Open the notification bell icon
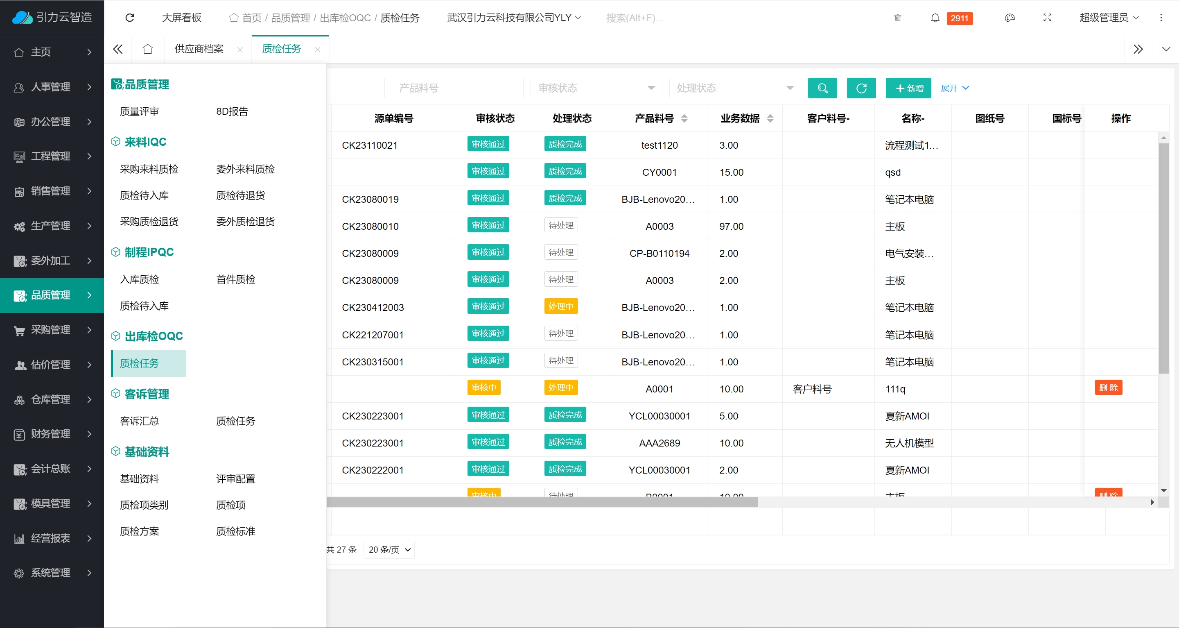 click(935, 17)
